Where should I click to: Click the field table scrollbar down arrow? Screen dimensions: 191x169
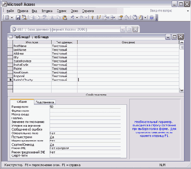pos(182,90)
